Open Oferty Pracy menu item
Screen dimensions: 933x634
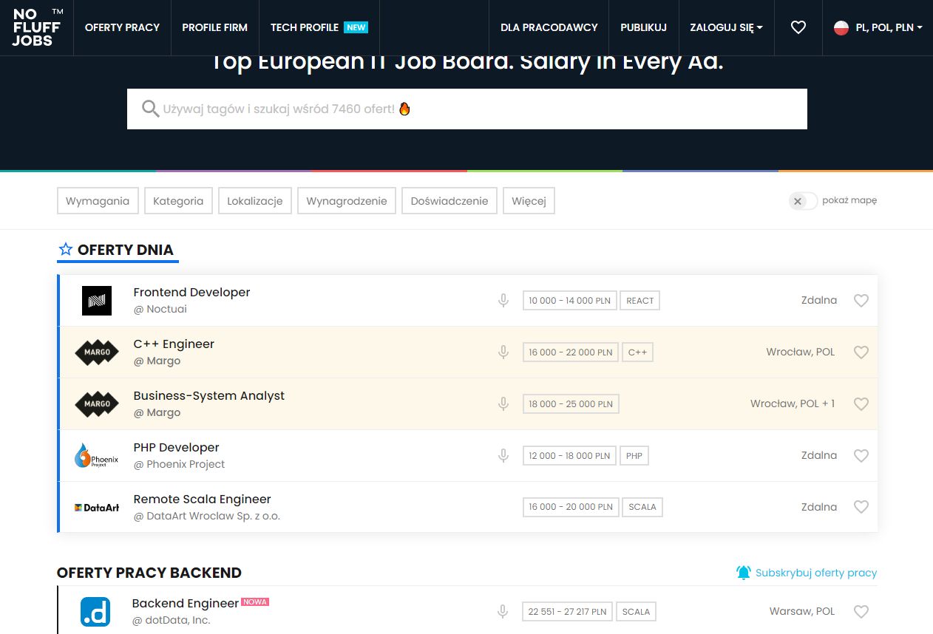(x=122, y=27)
